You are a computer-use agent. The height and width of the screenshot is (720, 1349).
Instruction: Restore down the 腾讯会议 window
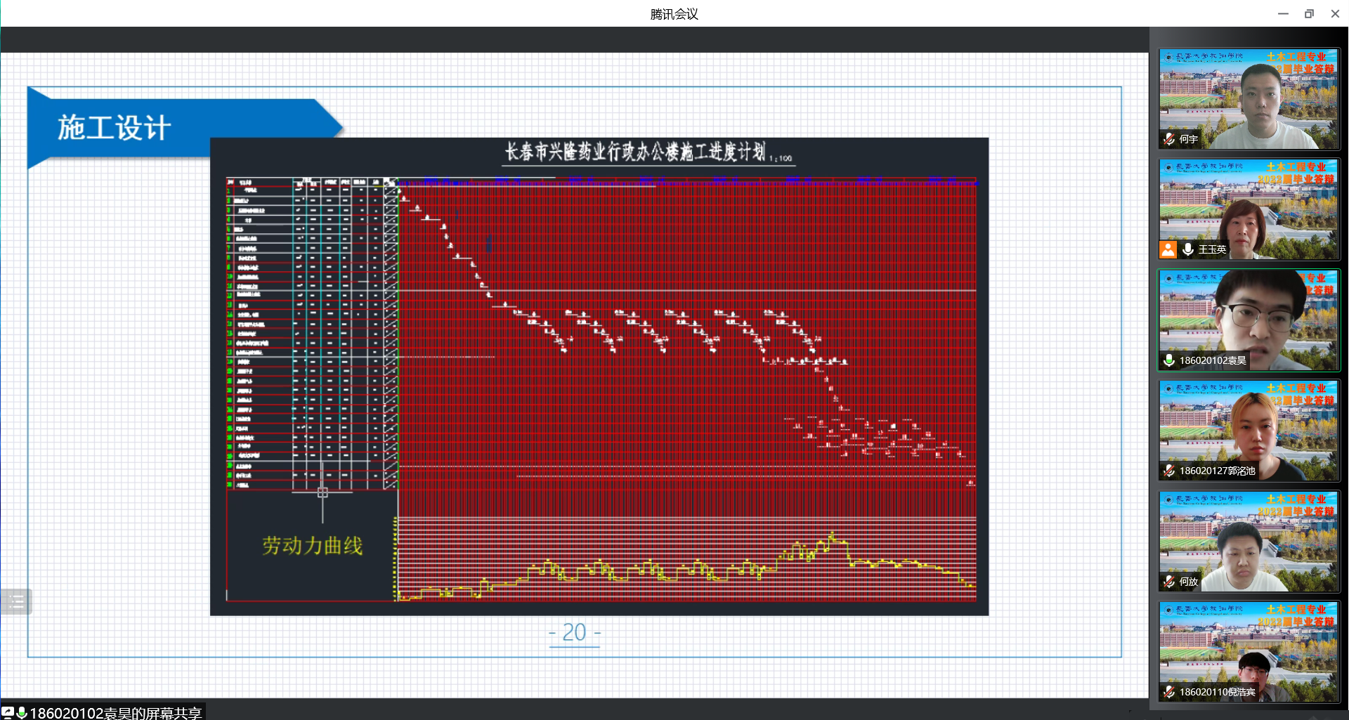(x=1309, y=13)
